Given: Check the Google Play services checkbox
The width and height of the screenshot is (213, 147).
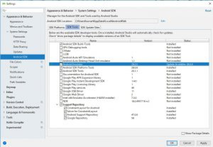Looking at the screenshot, I should (61, 87).
